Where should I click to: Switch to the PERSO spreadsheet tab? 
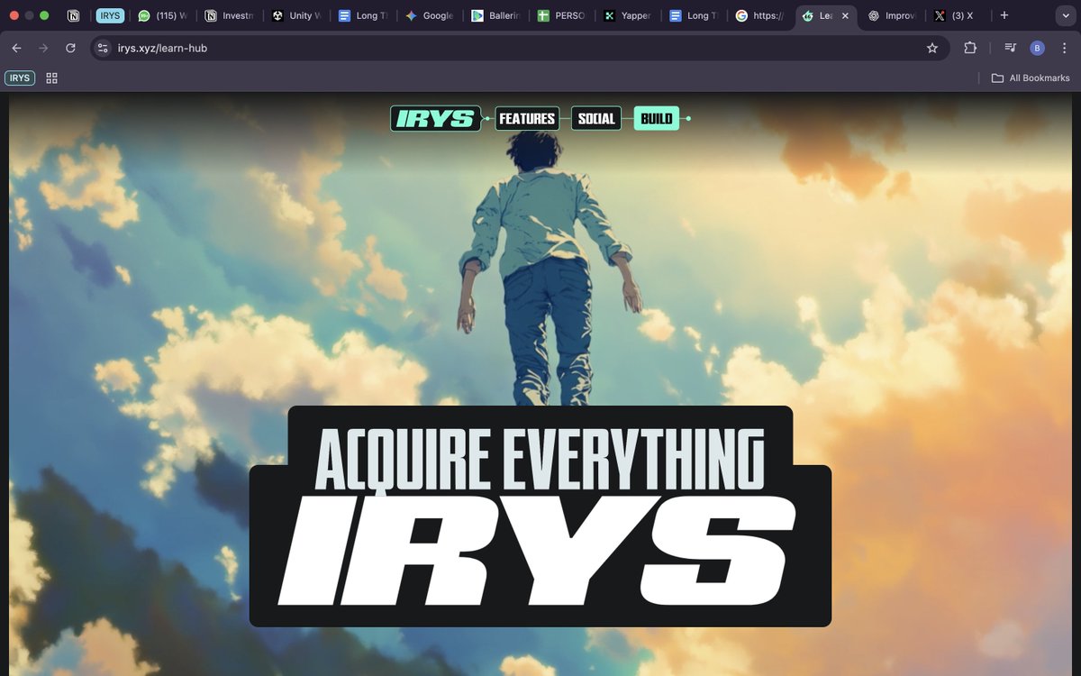(x=563, y=16)
